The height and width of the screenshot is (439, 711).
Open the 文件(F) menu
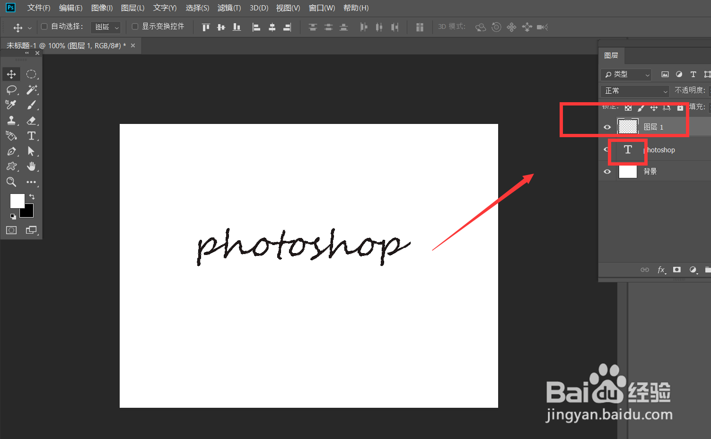(39, 8)
